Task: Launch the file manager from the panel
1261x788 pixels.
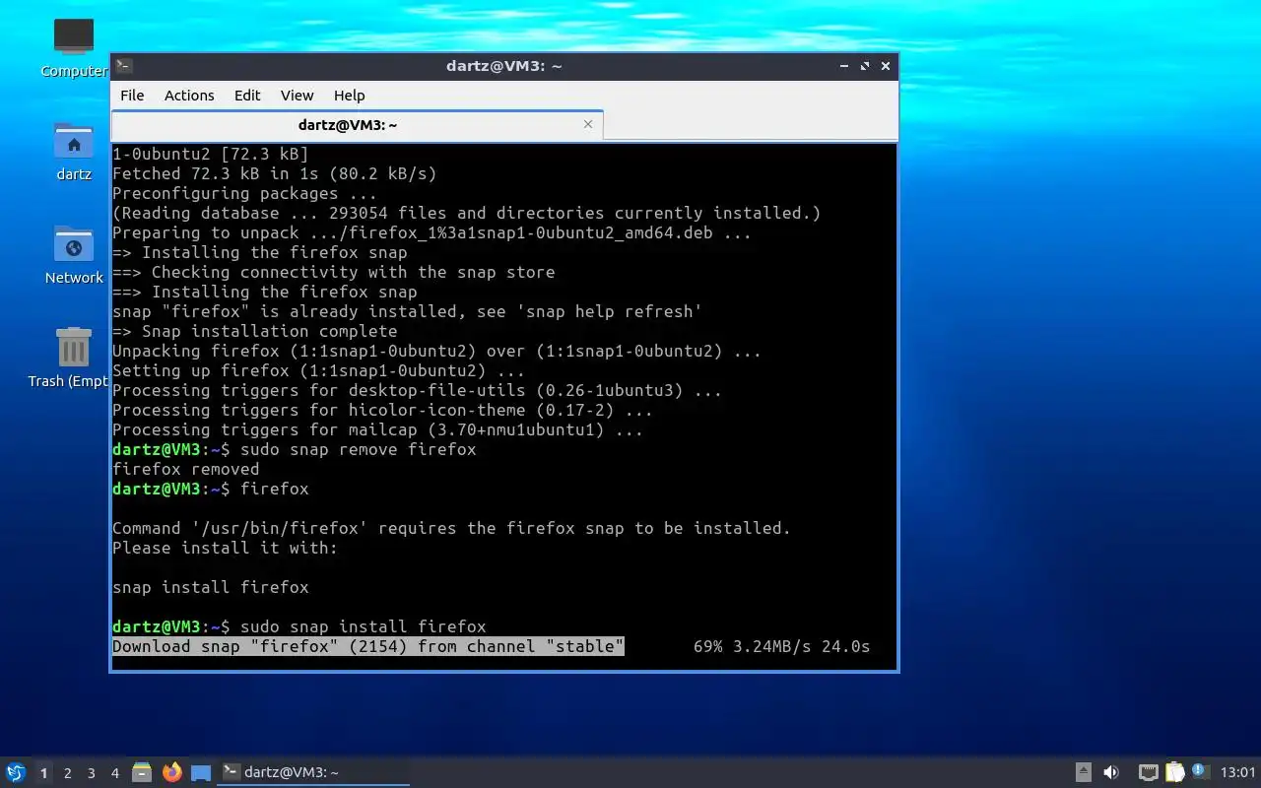Action: pyautogui.click(x=142, y=772)
